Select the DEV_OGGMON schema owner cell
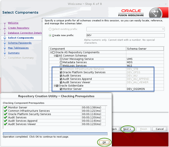Image resolution: width=169 pixels, height=147 pixels. pos(145,89)
